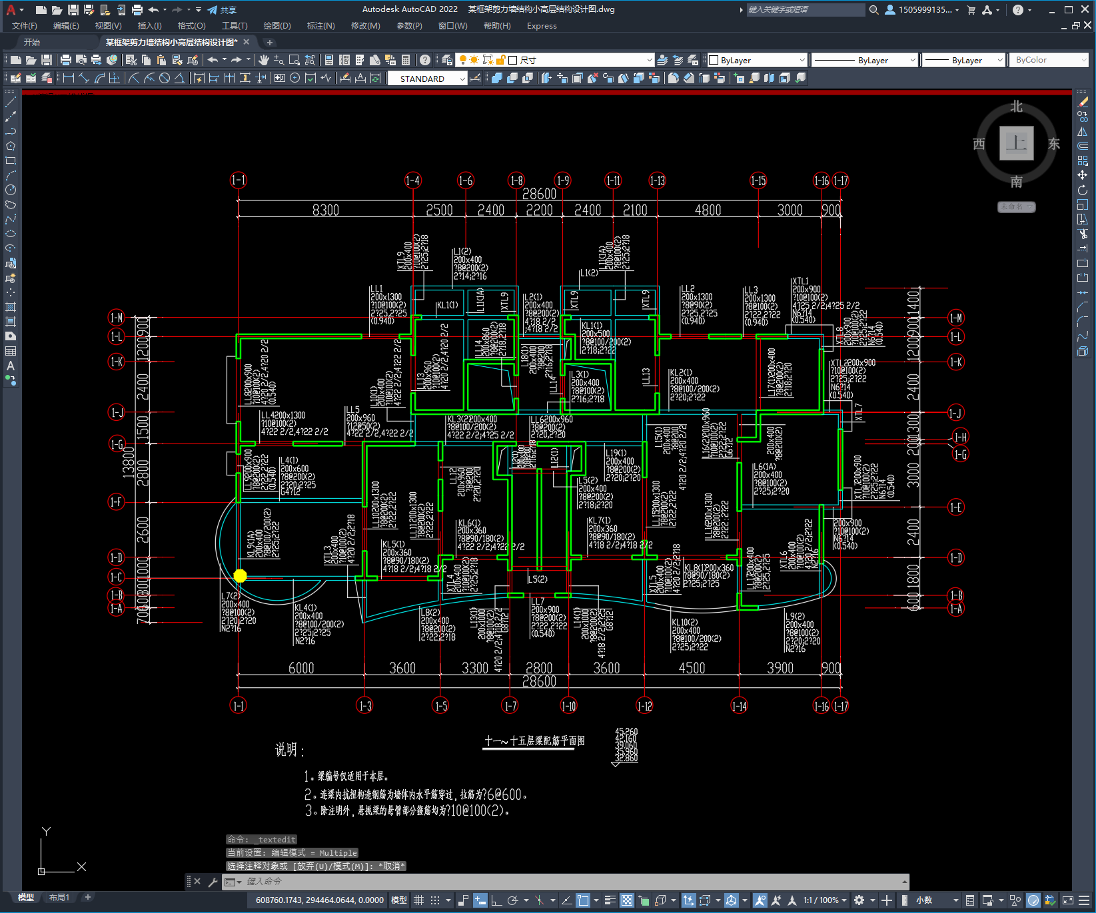Viewport: 1096px width, 913px height.
Task: Click the Center Mark tool icon
Action: 294,78
